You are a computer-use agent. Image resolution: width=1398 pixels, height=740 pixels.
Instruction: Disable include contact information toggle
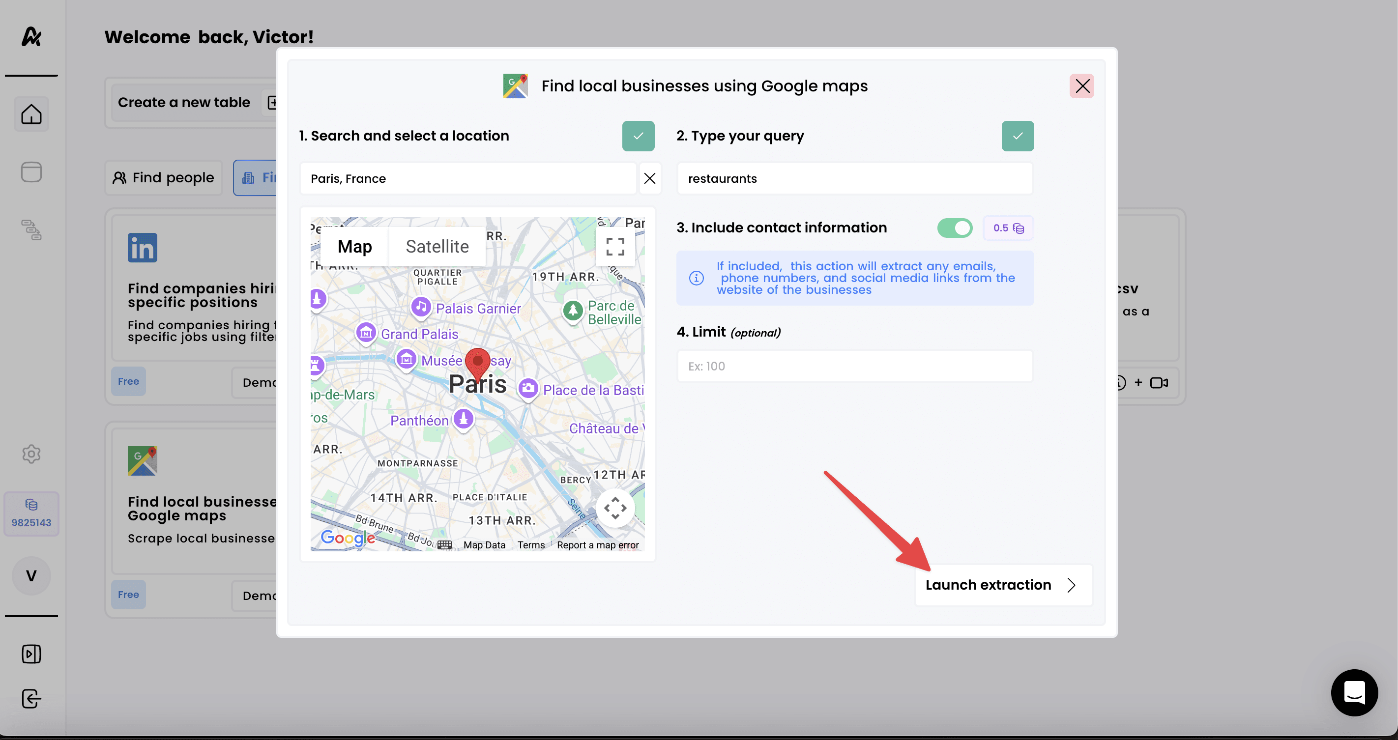pos(955,228)
